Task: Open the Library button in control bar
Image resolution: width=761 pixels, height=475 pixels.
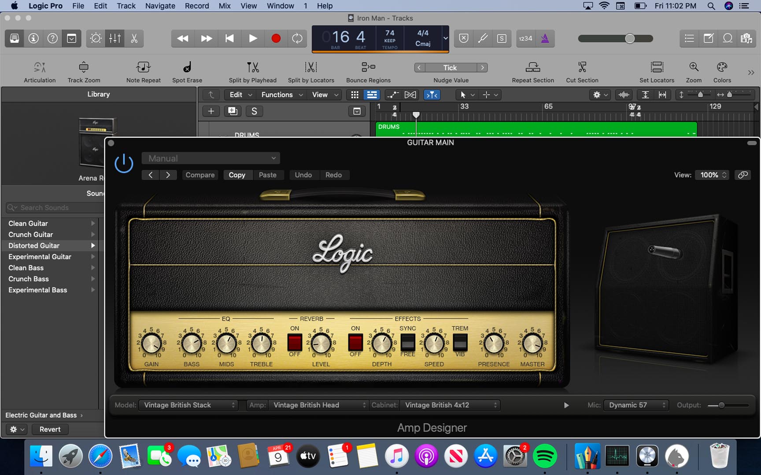Action: [x=15, y=38]
